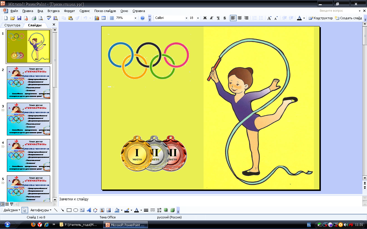The image size is (367, 229).
Task: Open a file with the folder icon
Action: 12,18
